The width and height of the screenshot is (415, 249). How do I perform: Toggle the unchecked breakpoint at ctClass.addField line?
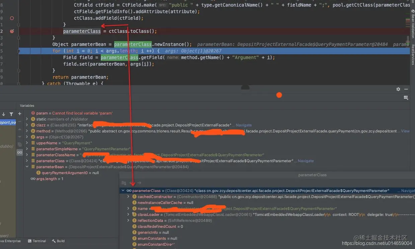click(x=12, y=18)
